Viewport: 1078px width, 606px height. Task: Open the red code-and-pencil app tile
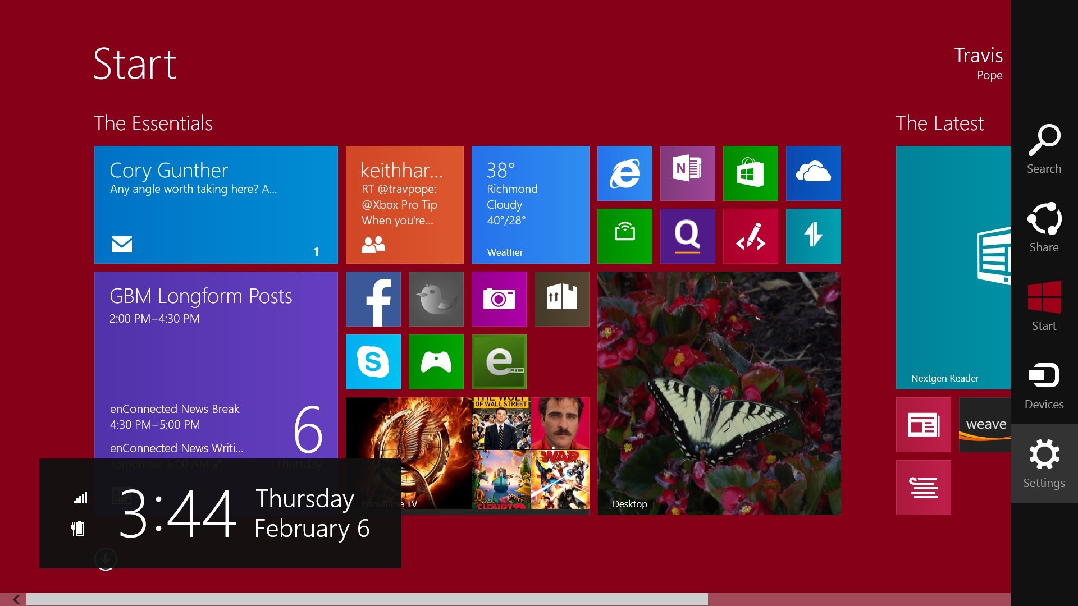point(751,236)
